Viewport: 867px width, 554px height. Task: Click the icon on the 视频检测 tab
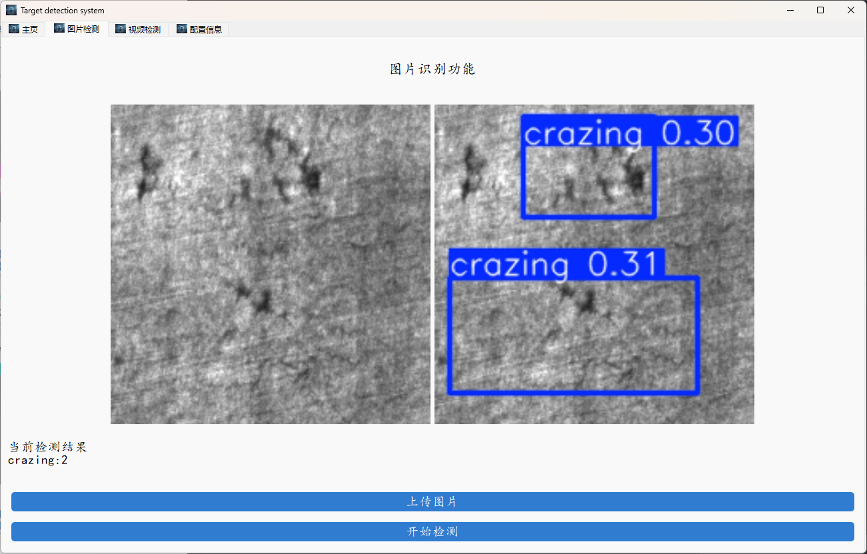(x=121, y=29)
